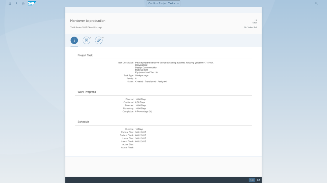Expand the Confirm Project Tasks dropdown
The height and width of the screenshot is (183, 327).
163,3
